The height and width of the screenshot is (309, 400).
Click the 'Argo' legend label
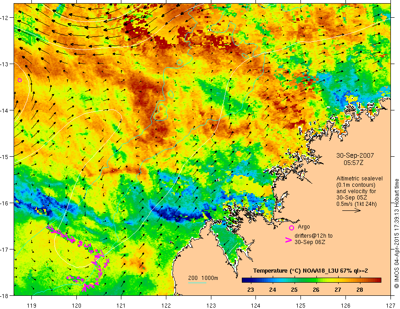(304, 227)
